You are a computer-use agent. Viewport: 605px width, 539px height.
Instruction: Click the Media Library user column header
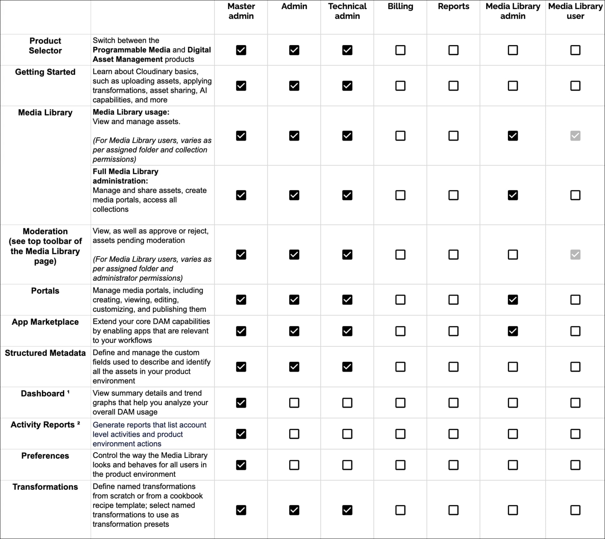(575, 11)
